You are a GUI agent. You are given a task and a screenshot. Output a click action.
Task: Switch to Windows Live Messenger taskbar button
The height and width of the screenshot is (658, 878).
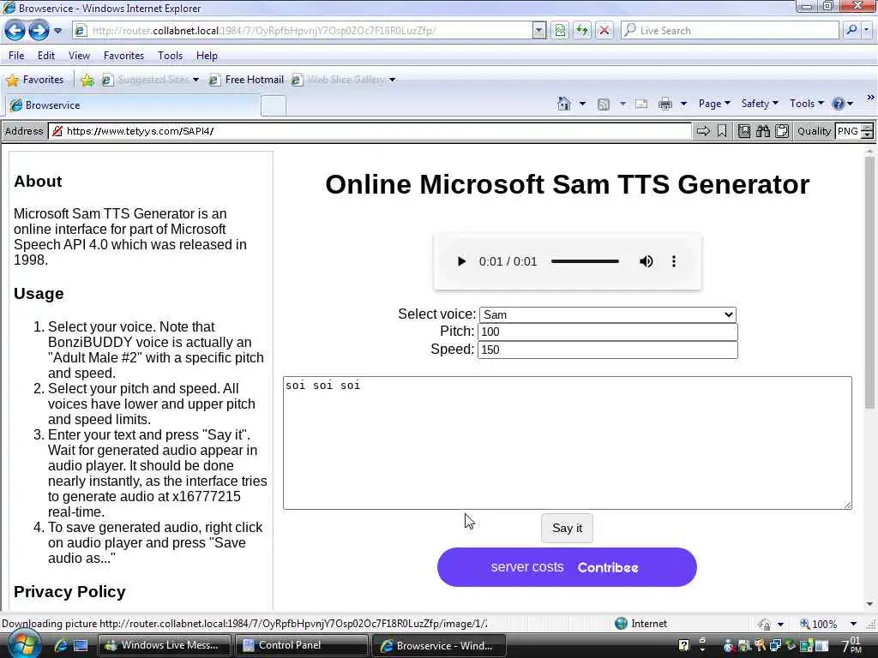[165, 645]
